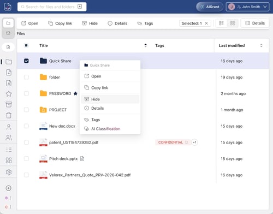Open the single user sidebar icon
Viewport: 273px width, 214px height.
[9, 127]
